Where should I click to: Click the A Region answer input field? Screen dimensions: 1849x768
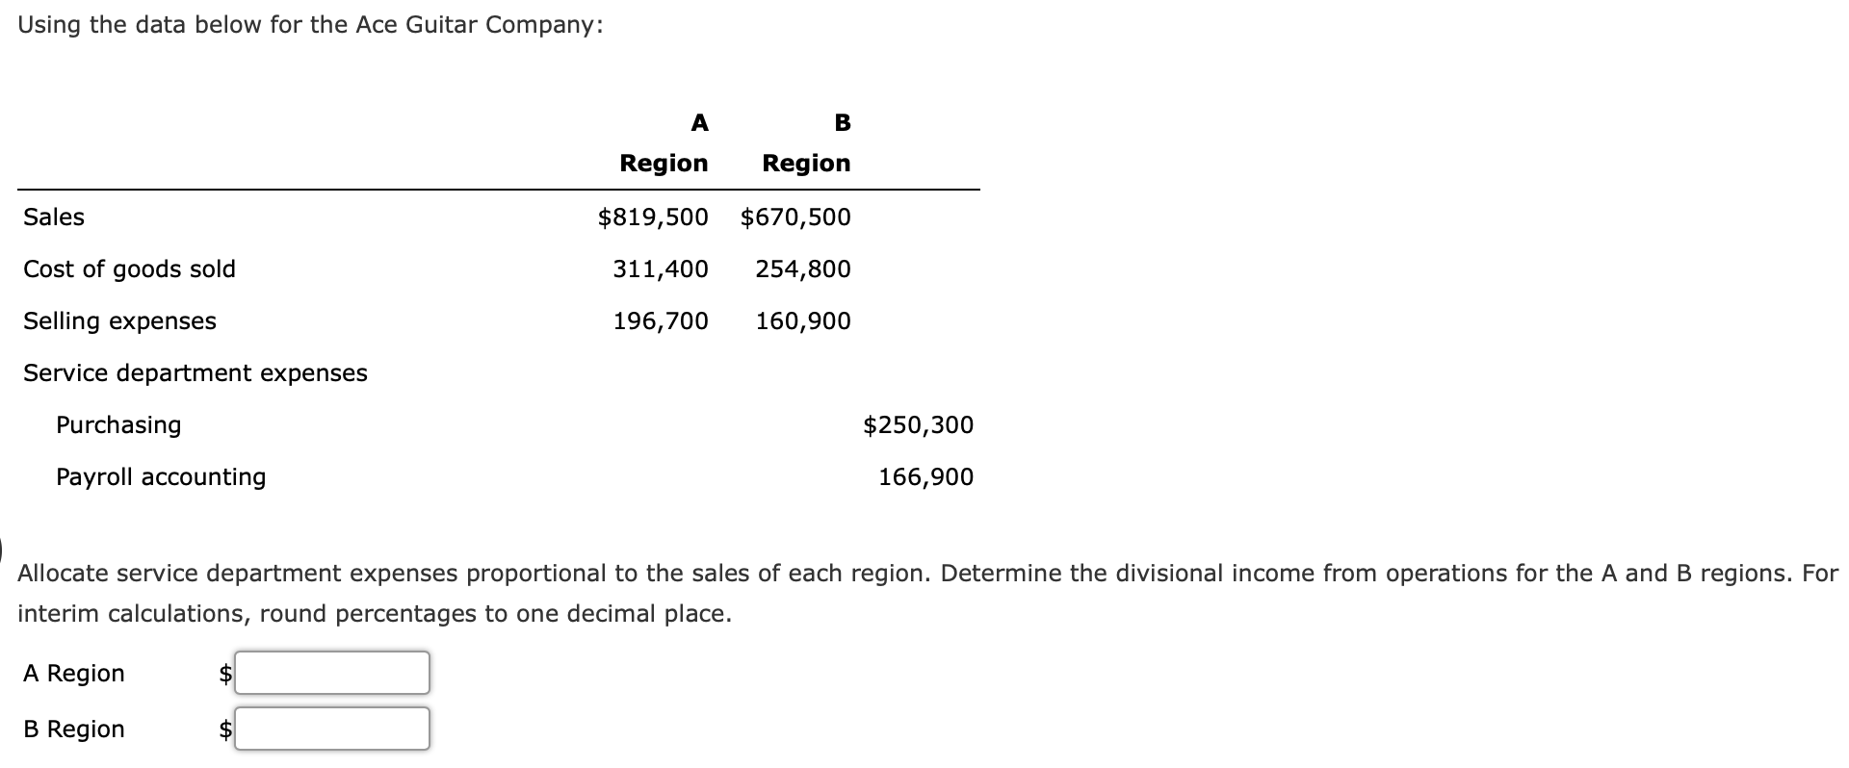click(x=331, y=674)
